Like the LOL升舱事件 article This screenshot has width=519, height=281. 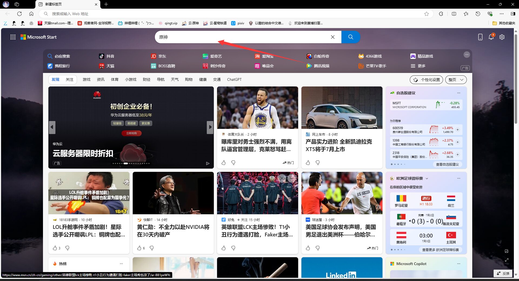point(56,248)
